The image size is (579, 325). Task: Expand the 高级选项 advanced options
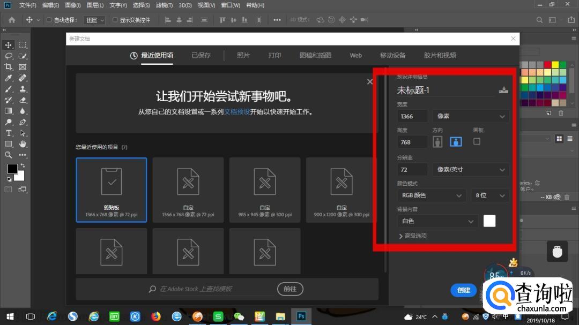point(412,236)
